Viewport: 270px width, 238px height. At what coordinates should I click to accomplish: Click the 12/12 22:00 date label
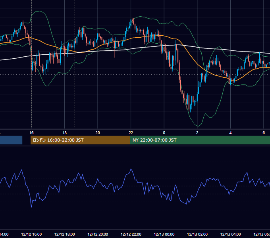click(x=131, y=234)
